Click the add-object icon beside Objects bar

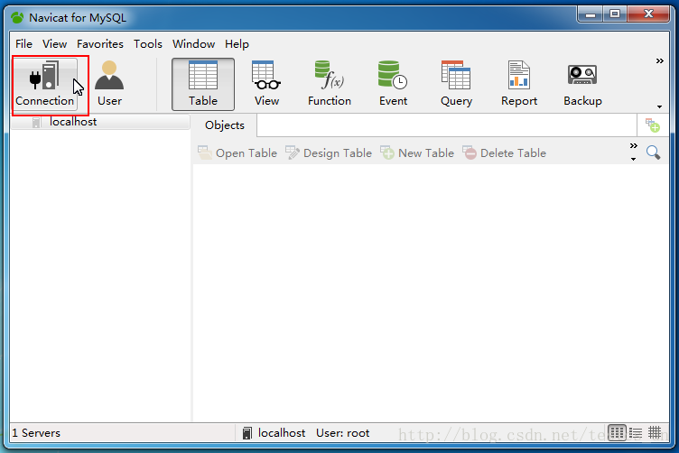click(652, 125)
